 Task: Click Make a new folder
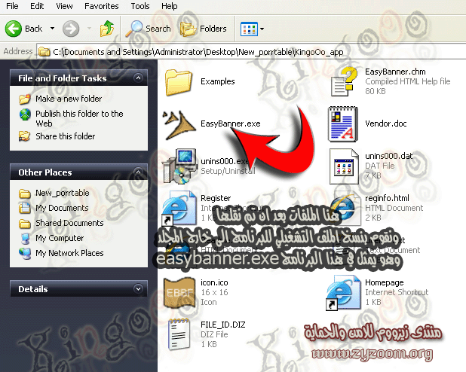point(69,99)
